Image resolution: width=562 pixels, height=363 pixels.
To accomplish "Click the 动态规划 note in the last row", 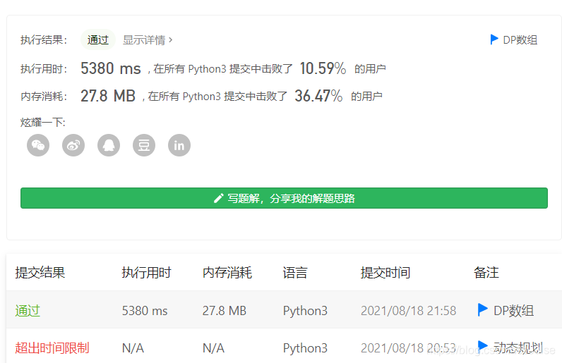I will pyautogui.click(x=518, y=347).
